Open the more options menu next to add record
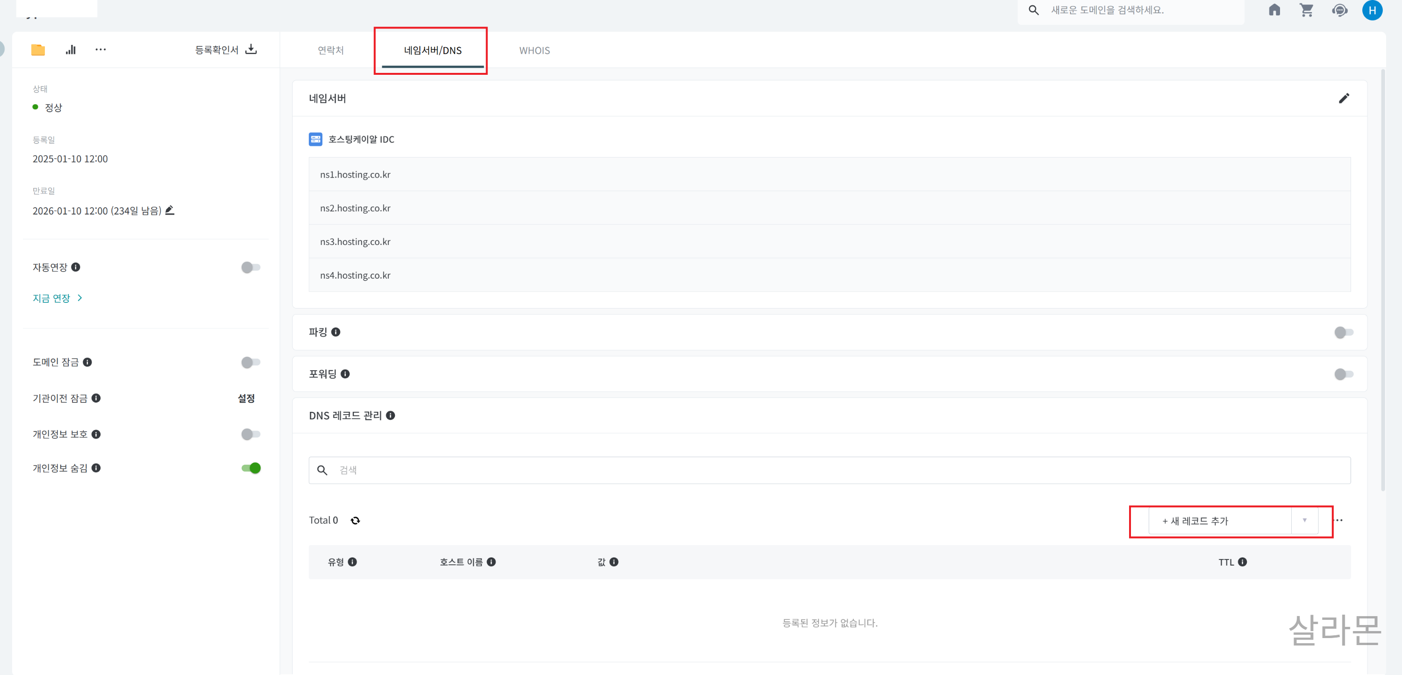The width and height of the screenshot is (1402, 675). (x=1339, y=520)
